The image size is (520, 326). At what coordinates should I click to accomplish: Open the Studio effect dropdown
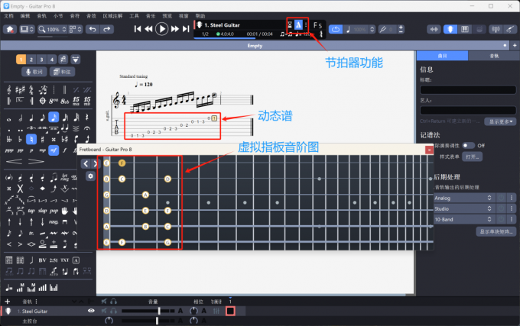[463, 208]
